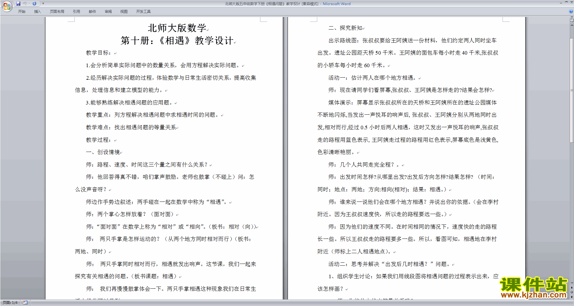Close the Word window

coord(572,2)
